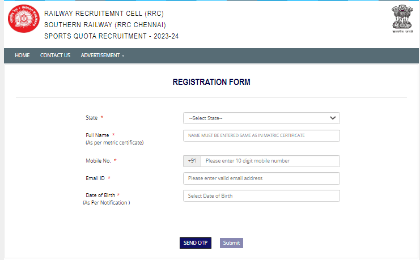Click the Date of Birth label
This screenshot has height=260, width=420.
click(100, 195)
